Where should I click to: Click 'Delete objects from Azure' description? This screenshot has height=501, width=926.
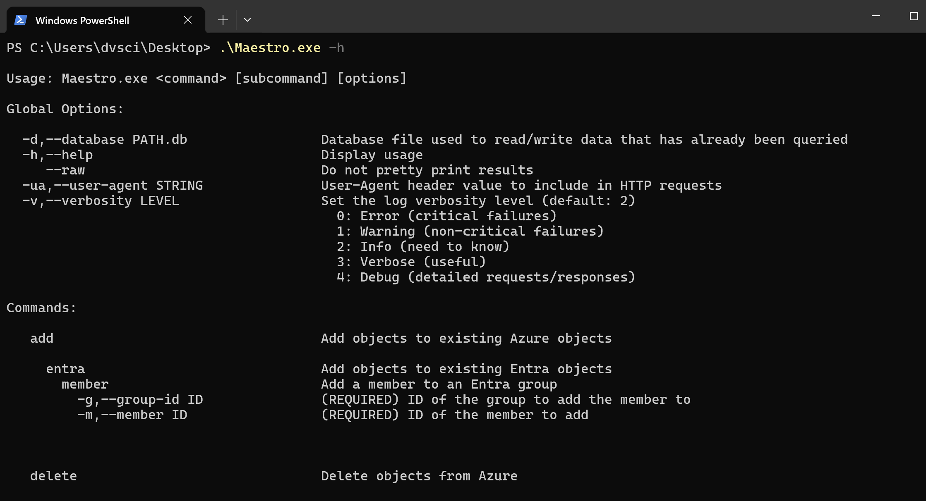pyautogui.click(x=419, y=476)
